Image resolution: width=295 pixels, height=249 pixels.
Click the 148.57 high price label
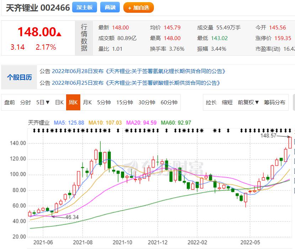pos(268,135)
